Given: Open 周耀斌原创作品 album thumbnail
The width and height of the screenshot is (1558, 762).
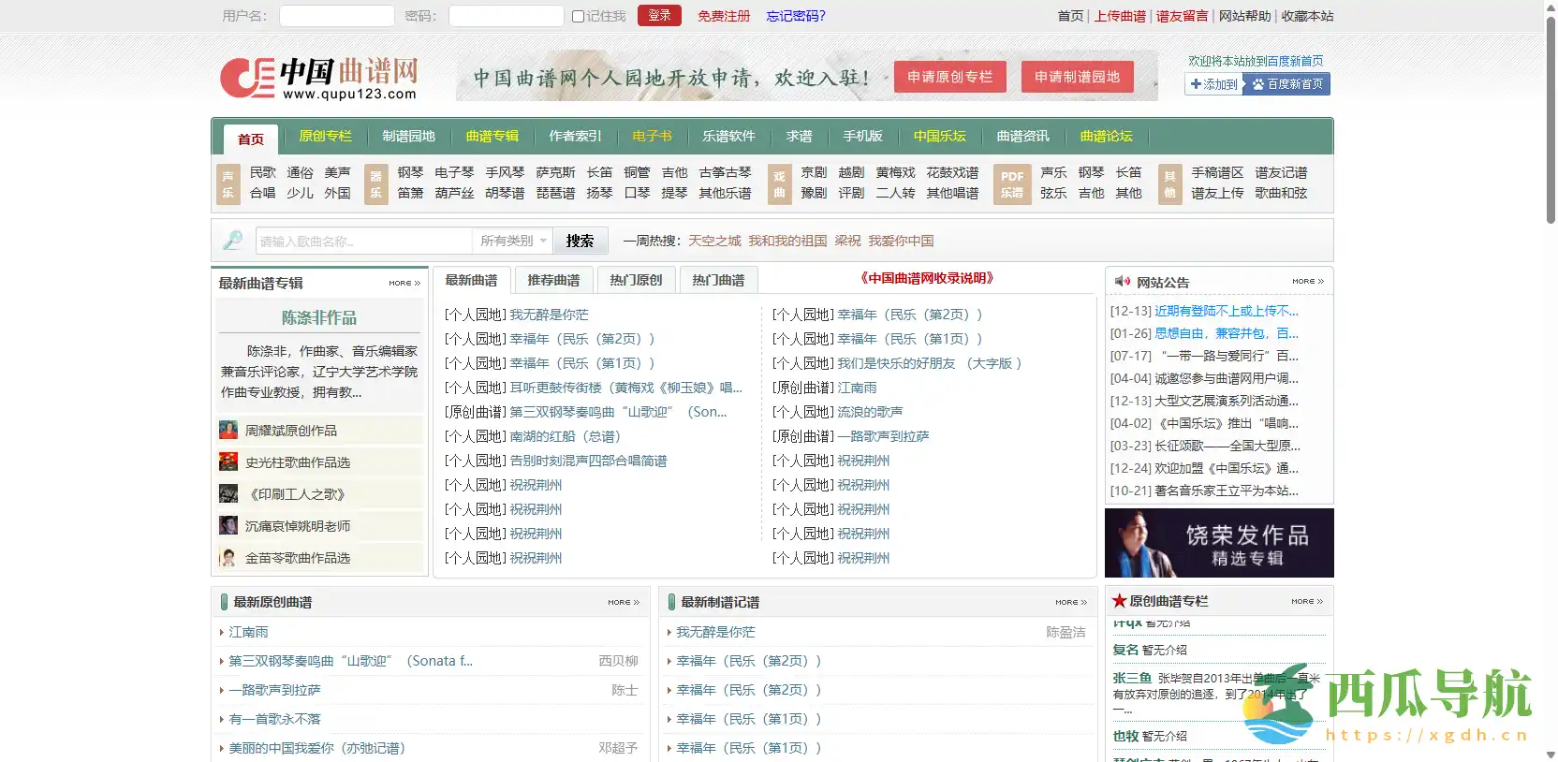Looking at the screenshot, I should point(228,431).
